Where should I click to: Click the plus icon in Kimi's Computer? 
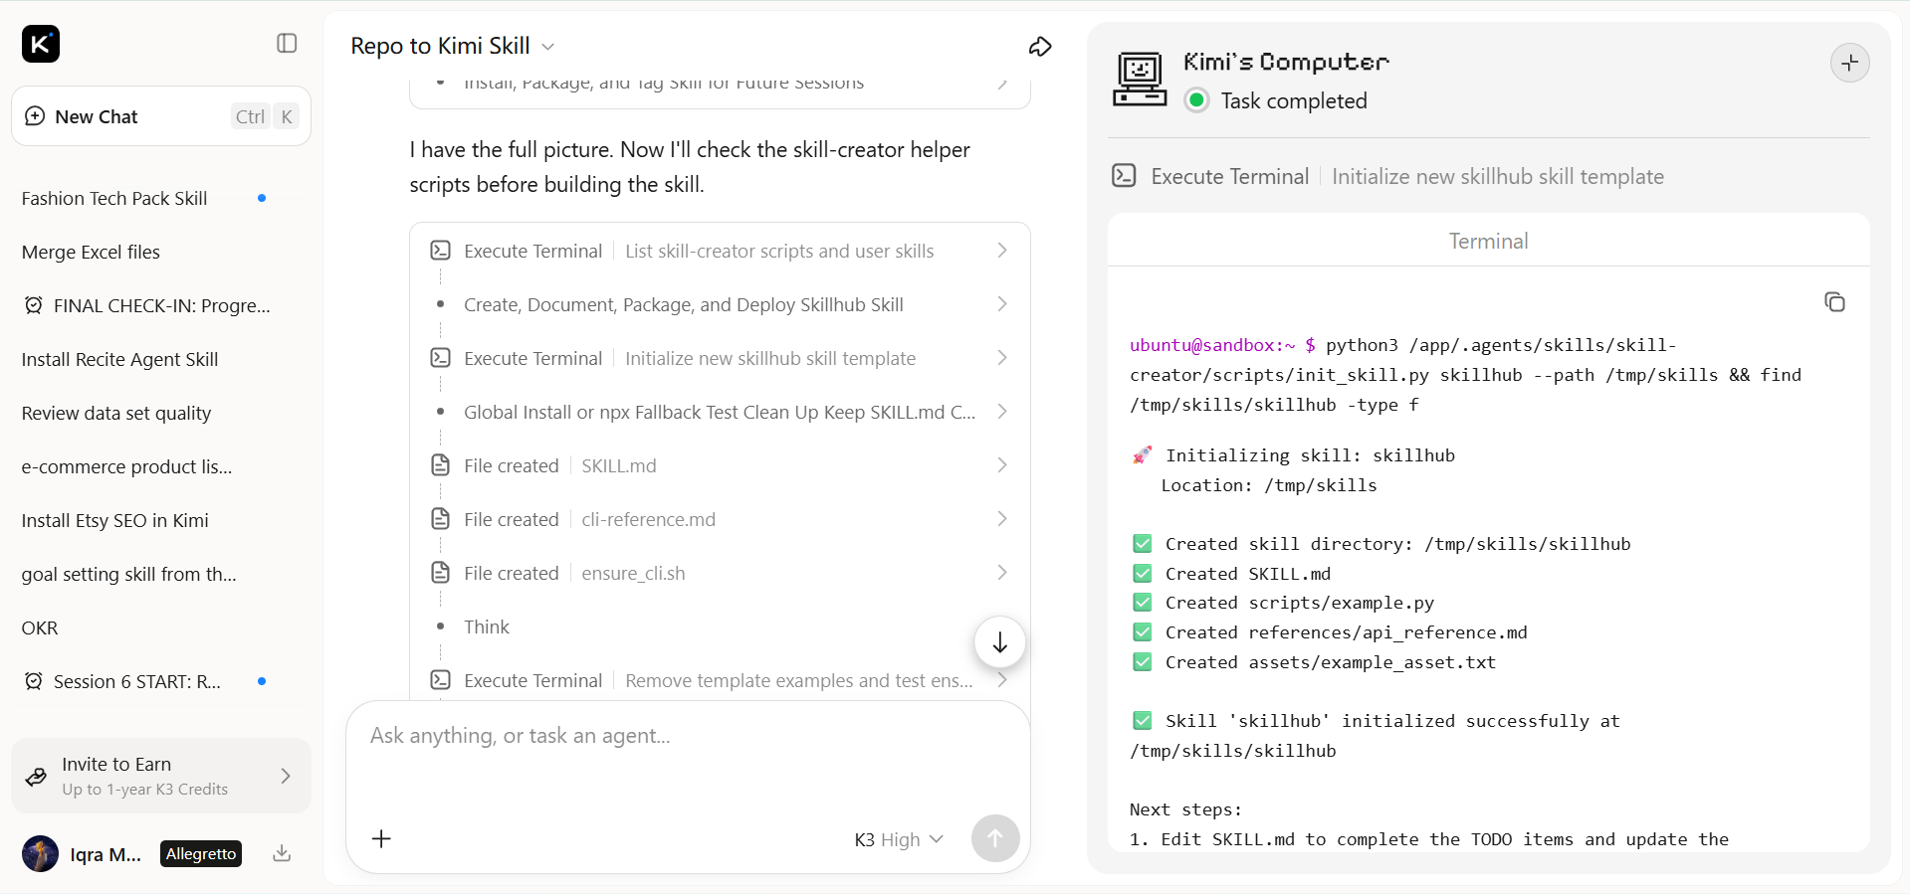[1849, 63]
